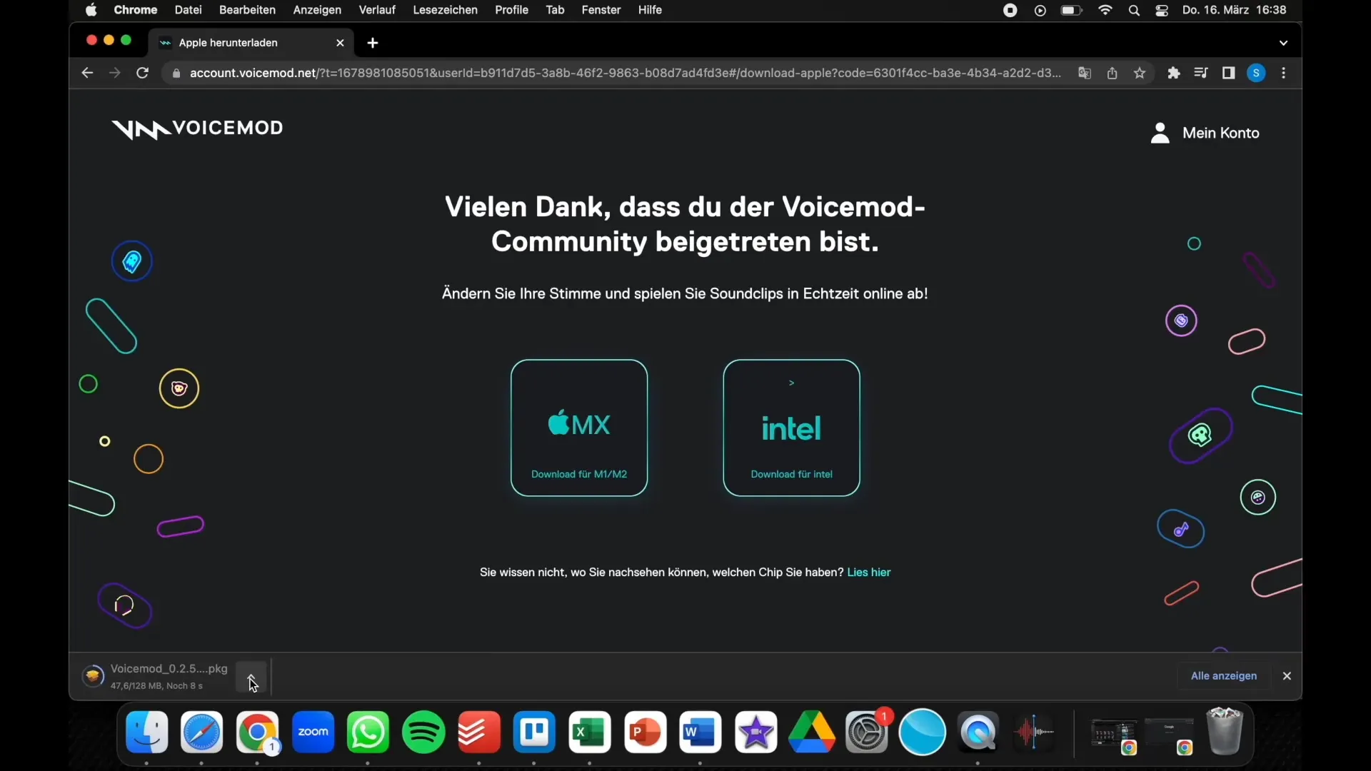Click the Voicemod logo in header

point(197,133)
